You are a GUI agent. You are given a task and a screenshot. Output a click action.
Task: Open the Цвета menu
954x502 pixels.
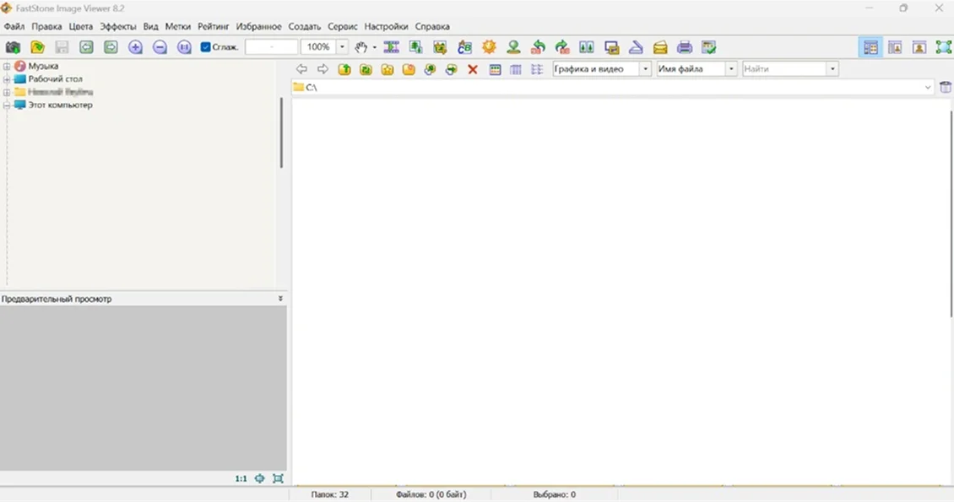pos(81,27)
